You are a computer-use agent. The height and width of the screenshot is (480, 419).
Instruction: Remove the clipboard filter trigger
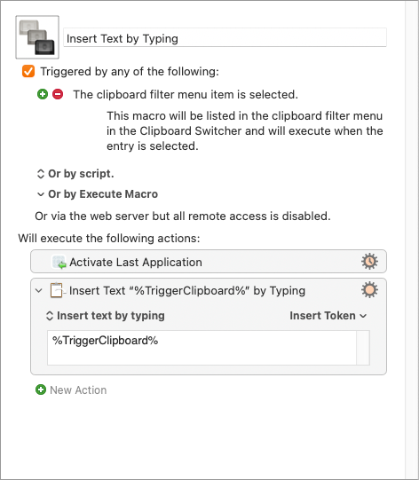pyautogui.click(x=58, y=94)
